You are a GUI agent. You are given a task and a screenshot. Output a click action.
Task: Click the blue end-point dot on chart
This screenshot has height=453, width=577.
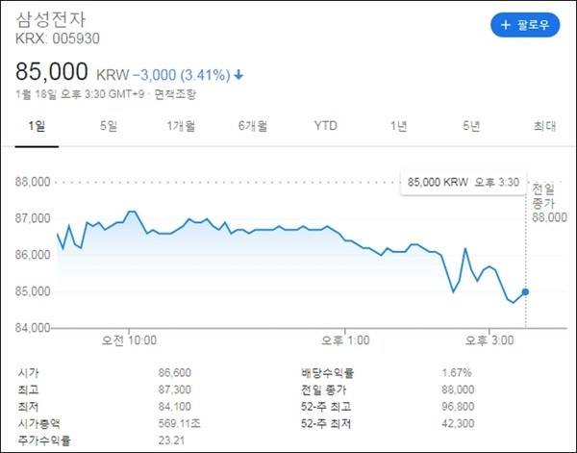pyautogui.click(x=525, y=291)
